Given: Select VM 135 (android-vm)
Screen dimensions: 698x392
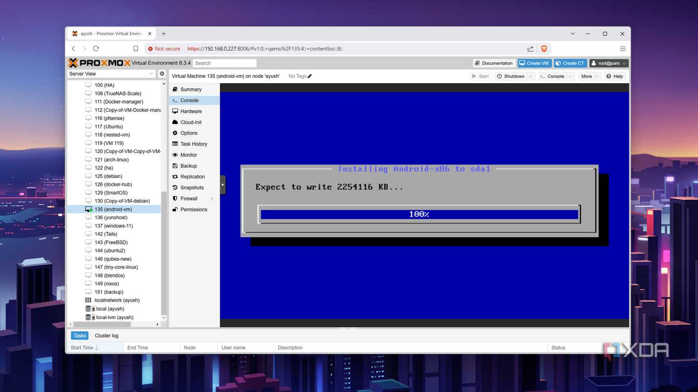Looking at the screenshot, I should 114,209.
